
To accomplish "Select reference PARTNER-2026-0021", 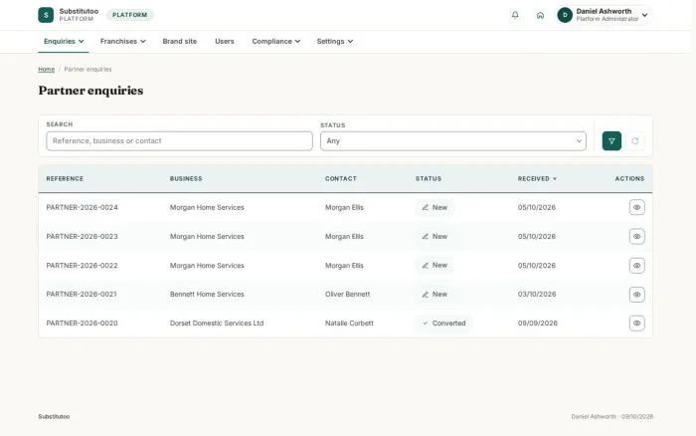I will click(x=82, y=295).
